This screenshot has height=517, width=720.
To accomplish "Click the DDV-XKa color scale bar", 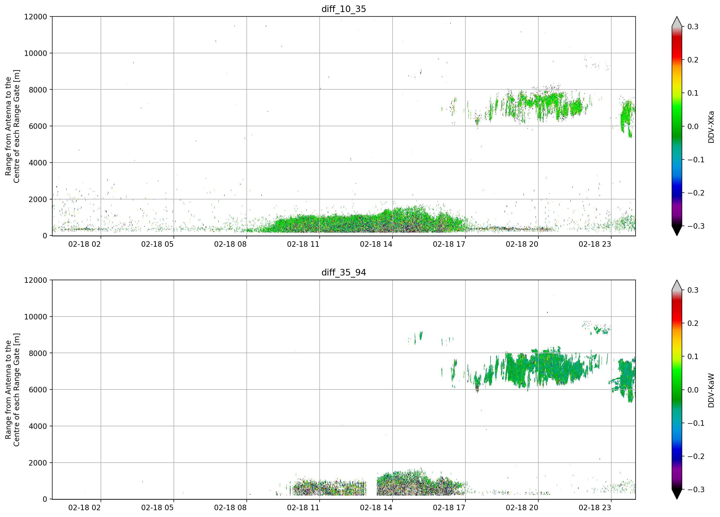I will (677, 126).
